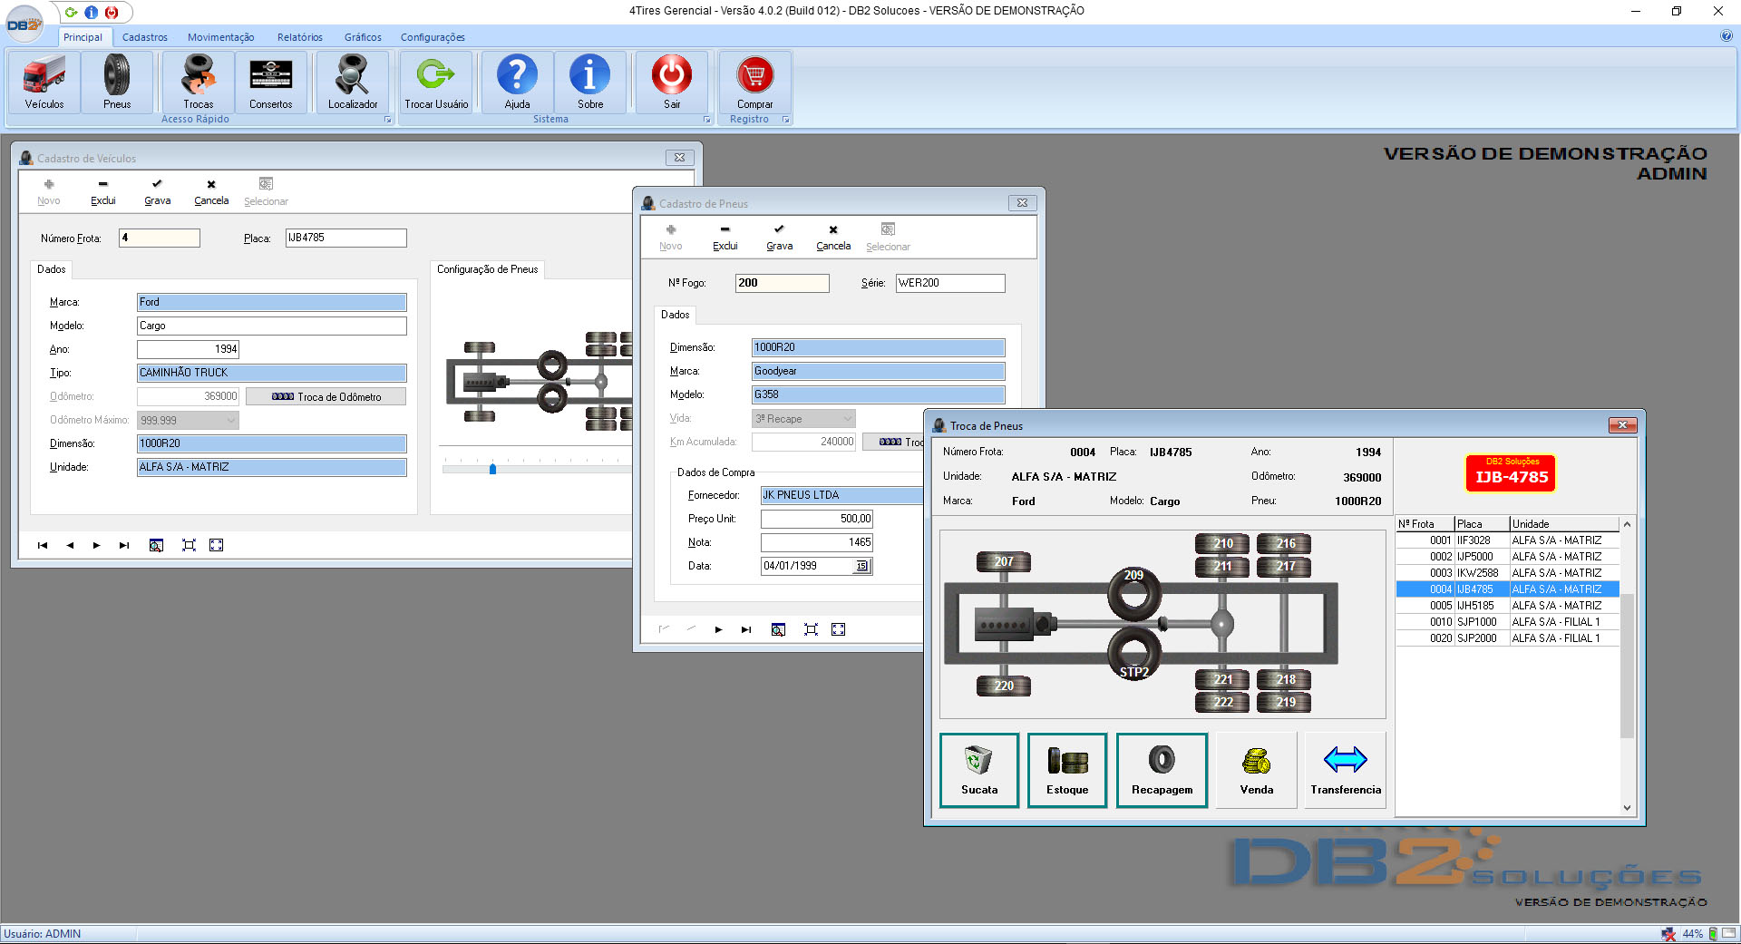This screenshot has width=1741, height=944.
Task: Open the Pneus tire icon in ribbon
Action: 117,82
